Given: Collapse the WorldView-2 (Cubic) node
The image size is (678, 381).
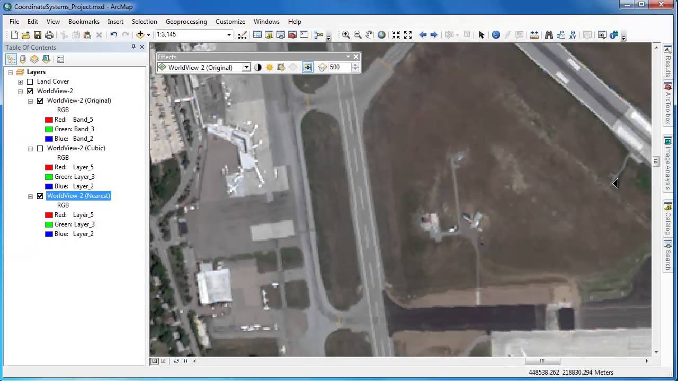Looking at the screenshot, I should (30, 148).
